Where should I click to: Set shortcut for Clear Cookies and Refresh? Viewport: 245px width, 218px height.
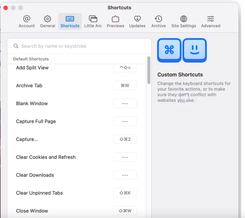(x=125, y=157)
